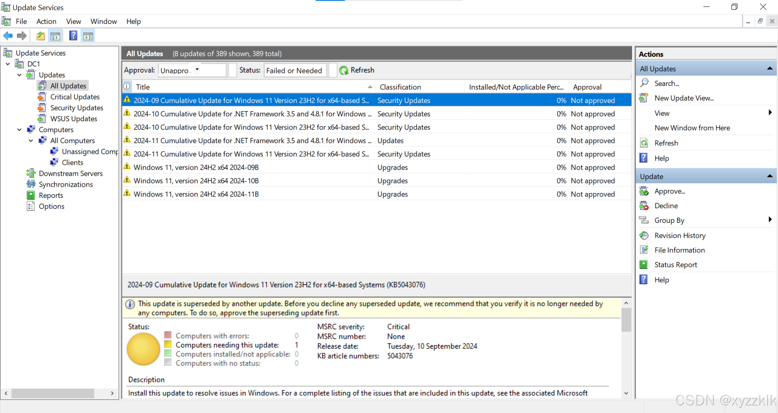Collapse the DC1 server node
This screenshot has width=778, height=413.
pyautogui.click(x=8, y=64)
